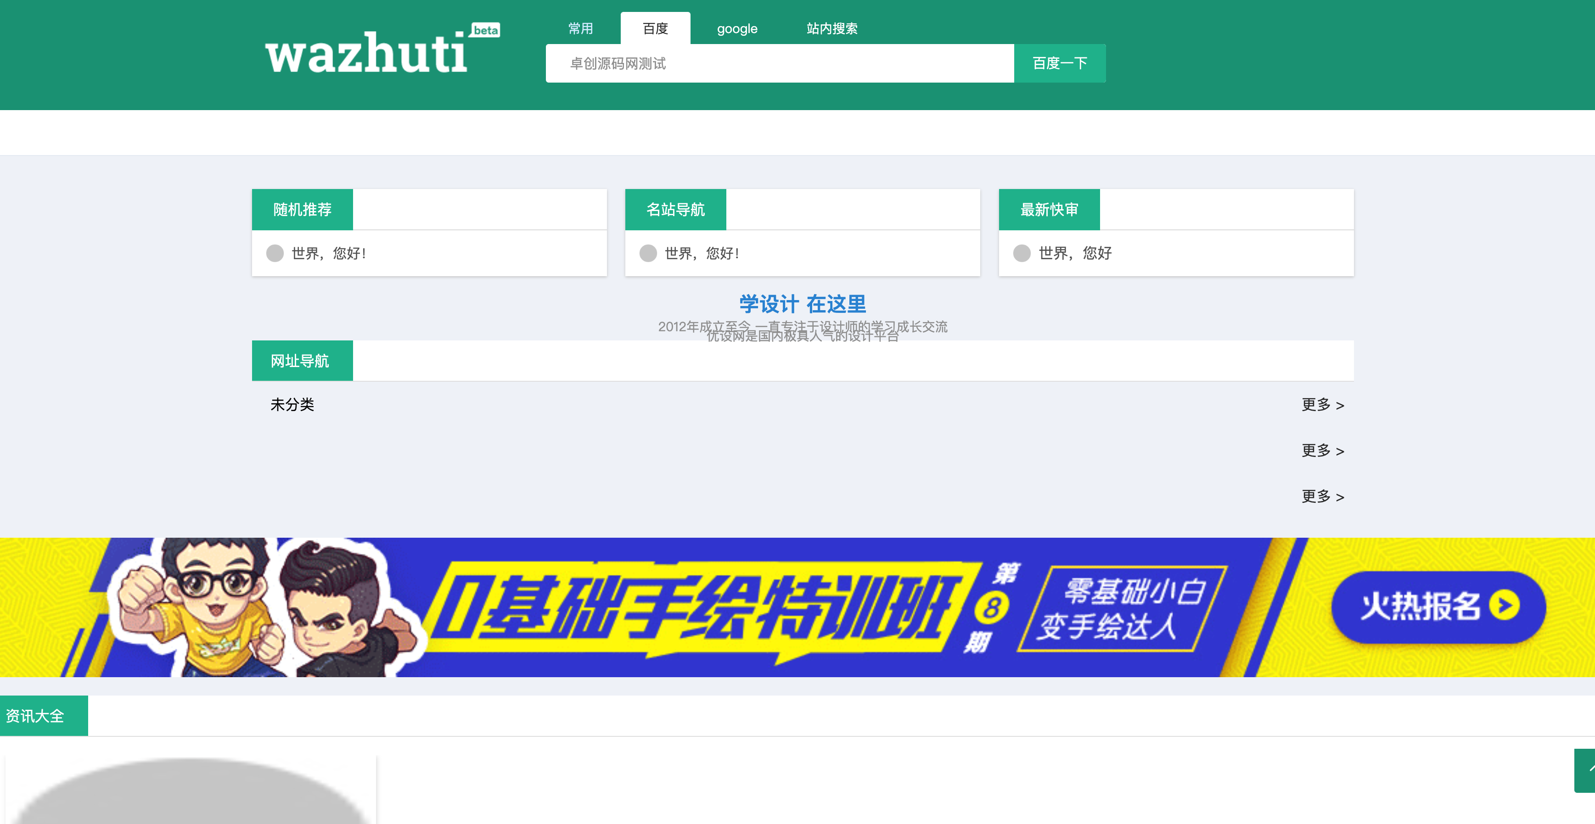Focus the 卓创源码网测试 search input

[x=780, y=63]
